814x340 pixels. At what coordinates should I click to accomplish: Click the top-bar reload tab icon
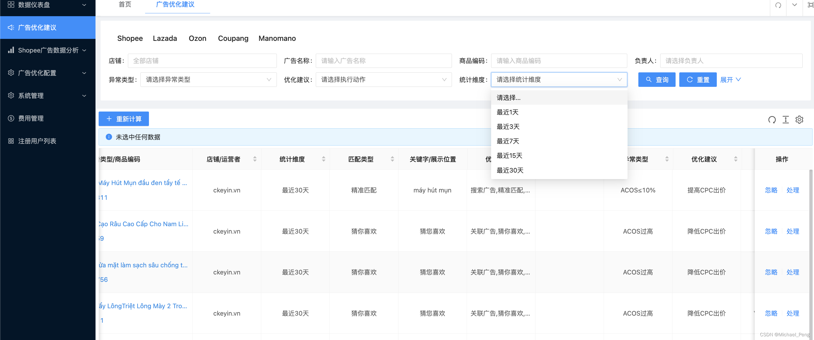tap(778, 5)
